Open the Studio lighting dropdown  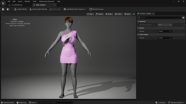(x=100, y=14)
